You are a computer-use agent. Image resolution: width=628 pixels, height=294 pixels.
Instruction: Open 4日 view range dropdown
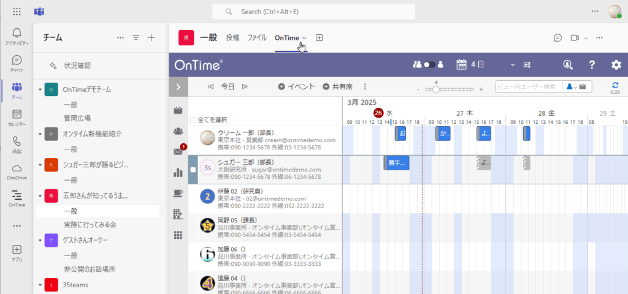click(512, 65)
